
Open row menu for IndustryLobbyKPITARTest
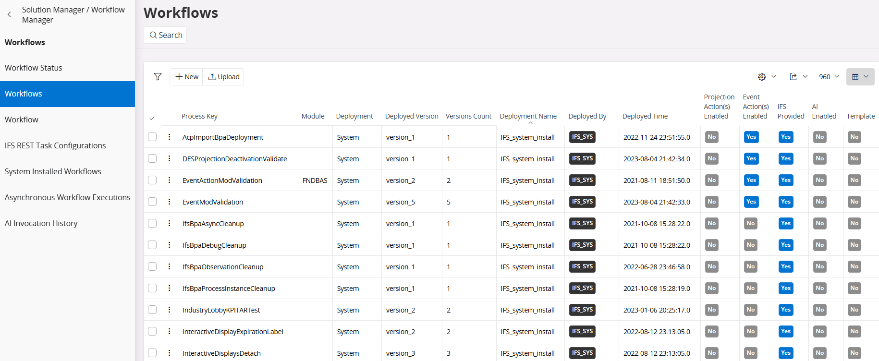(169, 310)
